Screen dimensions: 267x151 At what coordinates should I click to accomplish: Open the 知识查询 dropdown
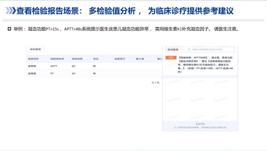click(175, 49)
